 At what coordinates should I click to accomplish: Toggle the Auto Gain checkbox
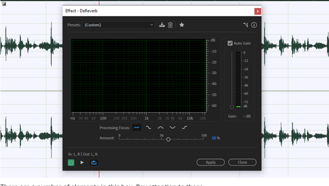point(230,43)
